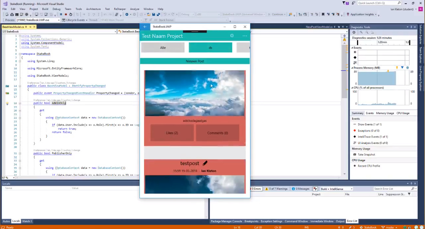The width and height of the screenshot is (425, 229).
Task: Switch to Package Manager Console tab
Action: [x=226, y=221]
